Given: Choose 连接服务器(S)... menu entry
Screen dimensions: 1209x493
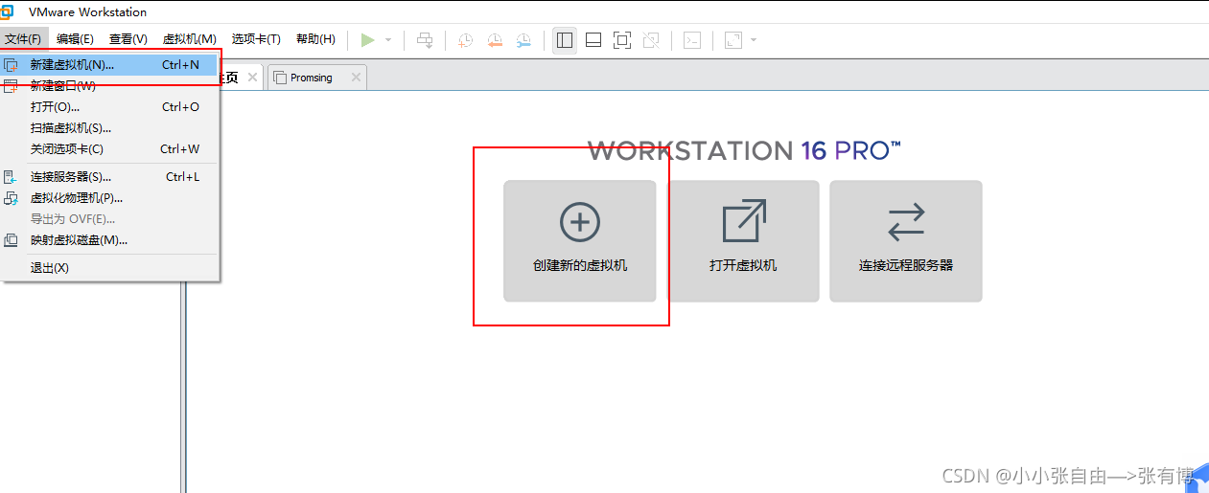Looking at the screenshot, I should (110, 177).
